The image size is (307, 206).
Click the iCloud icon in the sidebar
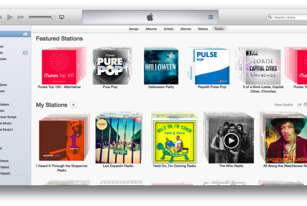click(25, 34)
